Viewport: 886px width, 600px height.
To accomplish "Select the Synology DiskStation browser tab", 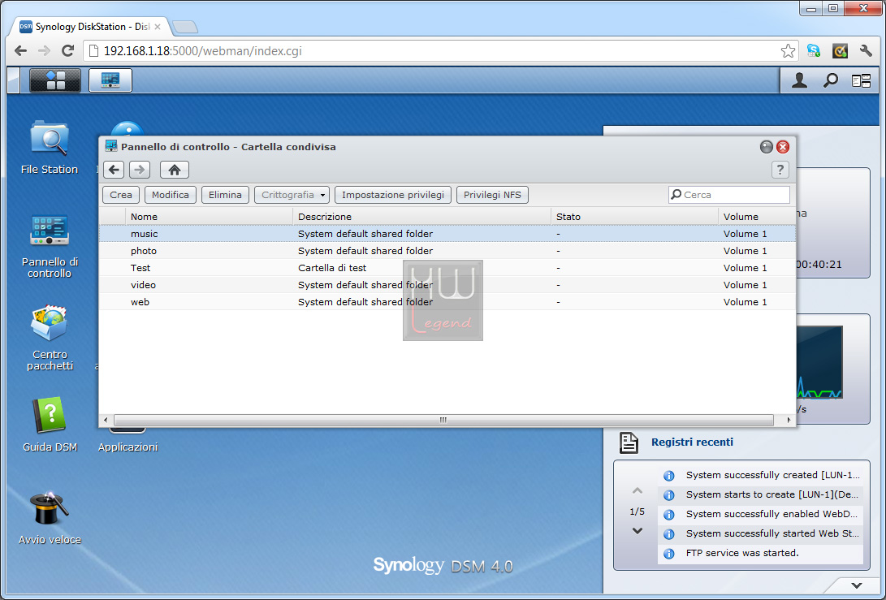I will tap(90, 27).
